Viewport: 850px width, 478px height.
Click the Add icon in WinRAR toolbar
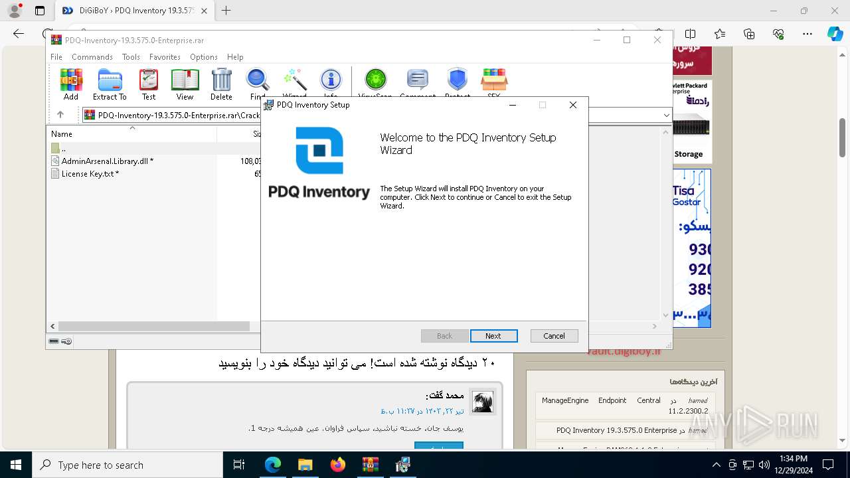(71, 84)
